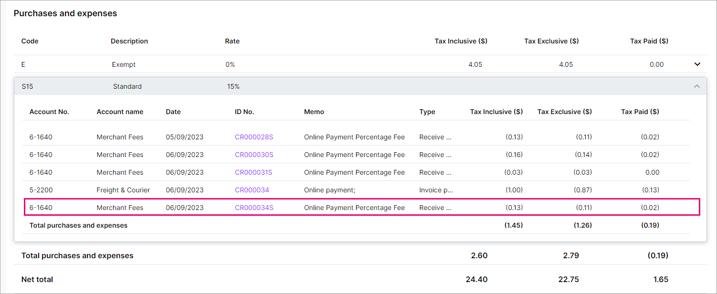
Task: Click the Exempt 0% tax code row
Action: point(334,64)
